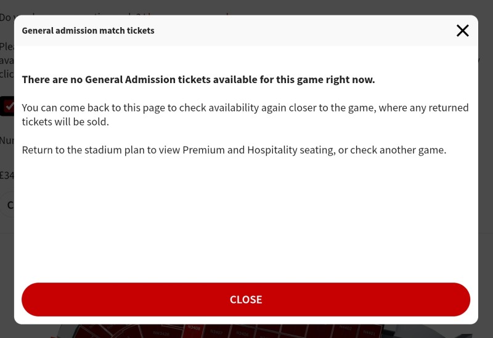Choose block N4401 on the stadium plan
This screenshot has height=338, width=493.
click(369, 332)
